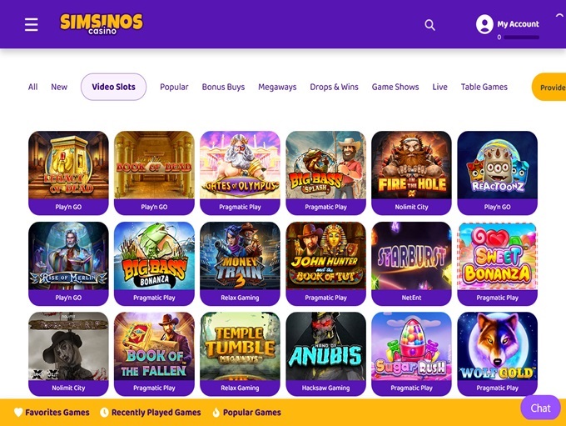Open the hamburger menu icon
The height and width of the screenshot is (426, 566).
(32, 24)
